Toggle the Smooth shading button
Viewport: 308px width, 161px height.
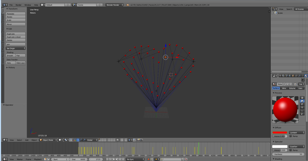coord(10,55)
